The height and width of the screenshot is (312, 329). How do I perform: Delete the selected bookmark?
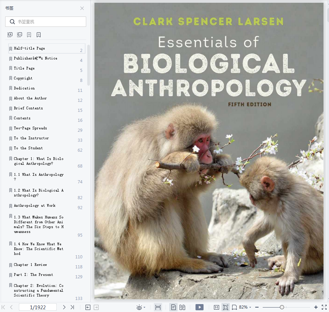(38, 35)
